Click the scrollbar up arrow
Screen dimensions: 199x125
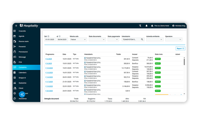tap(184, 58)
